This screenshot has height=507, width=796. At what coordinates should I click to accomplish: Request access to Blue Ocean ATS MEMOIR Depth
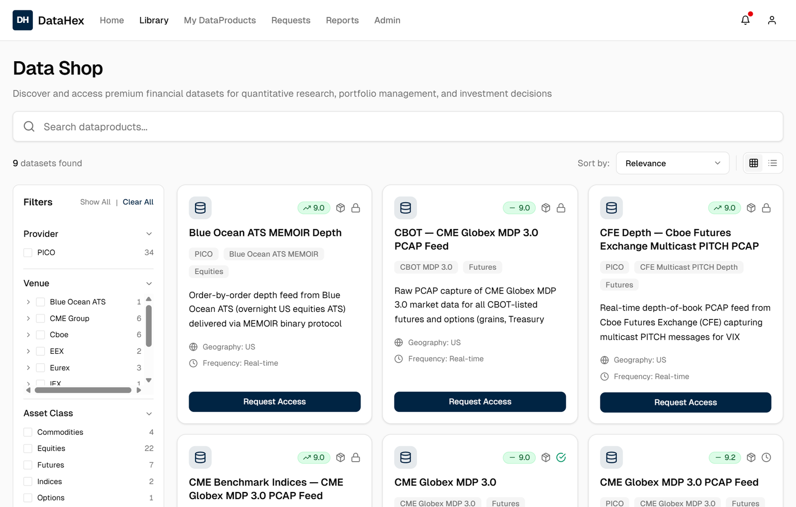tap(275, 402)
